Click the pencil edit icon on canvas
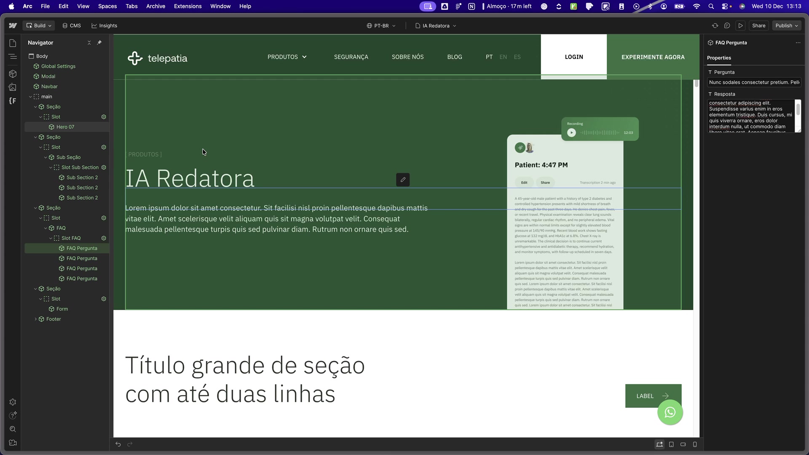The height and width of the screenshot is (455, 809). (403, 180)
